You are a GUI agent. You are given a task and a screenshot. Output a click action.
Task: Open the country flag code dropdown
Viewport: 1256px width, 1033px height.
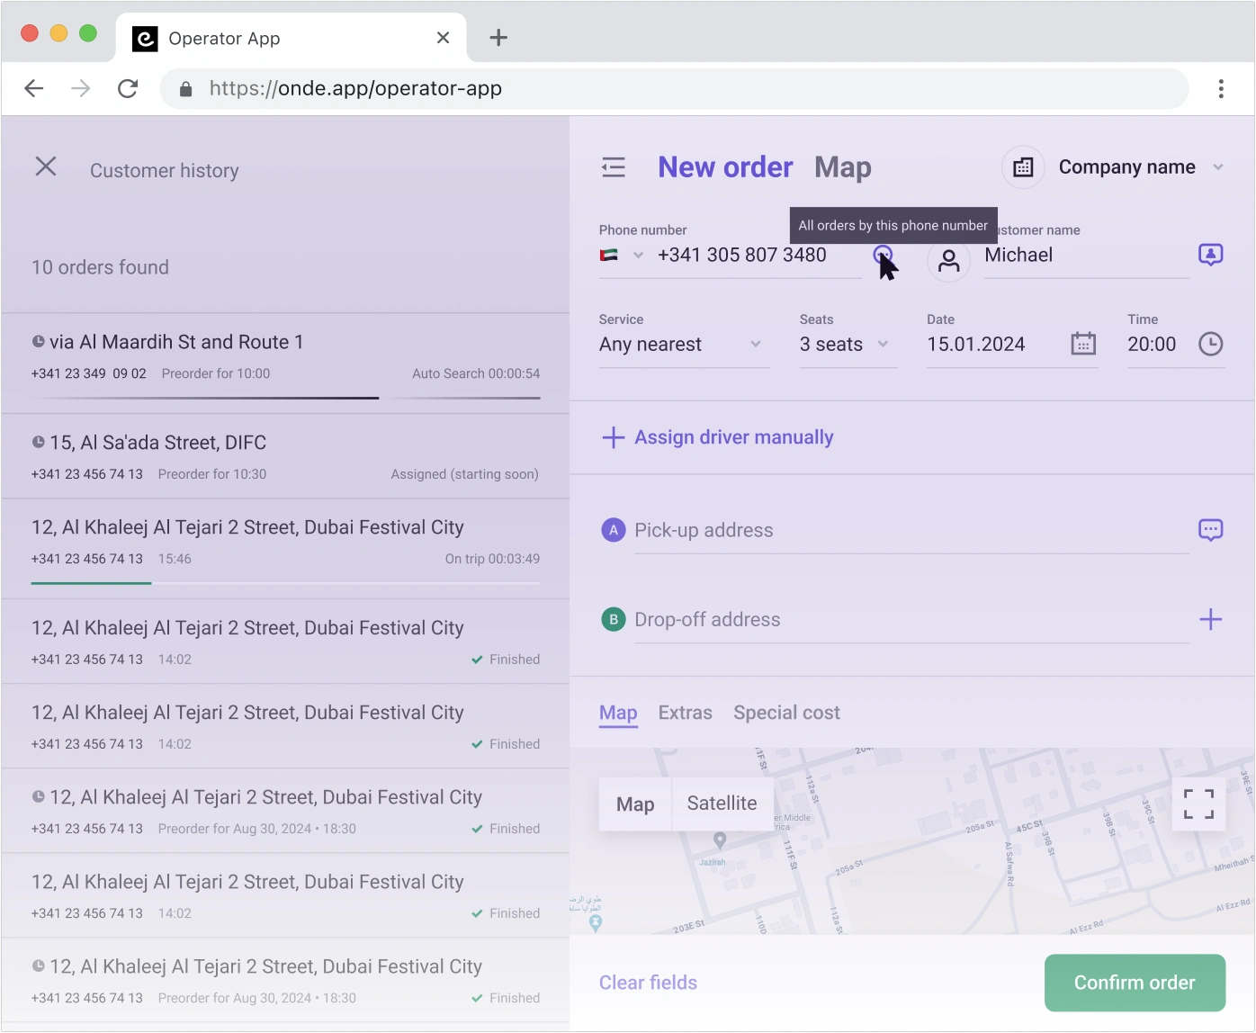[x=622, y=256]
